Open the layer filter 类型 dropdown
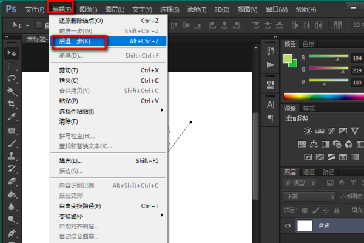 (x=300, y=183)
